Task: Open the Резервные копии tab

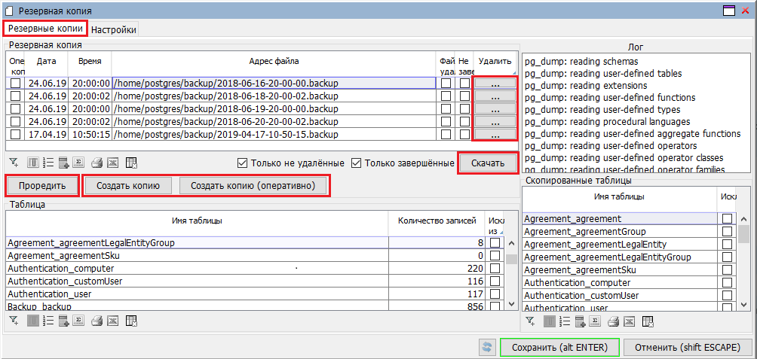Action: [44, 29]
